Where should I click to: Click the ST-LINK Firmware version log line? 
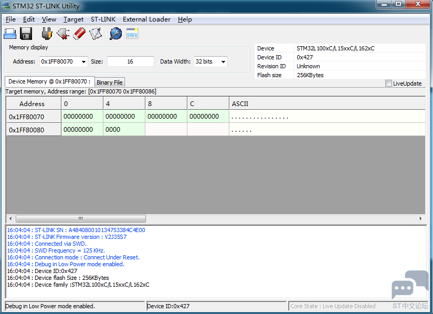pyautogui.click(x=67, y=237)
